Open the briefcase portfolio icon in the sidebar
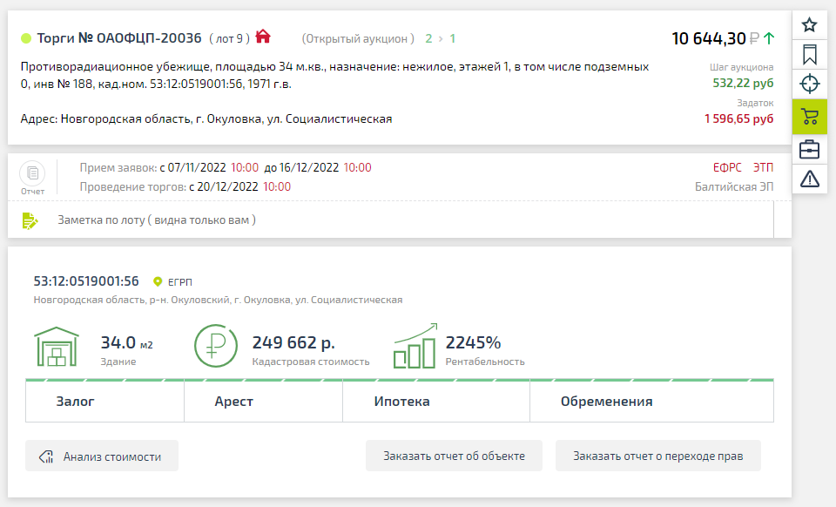This screenshot has height=507, width=836. coord(809,148)
